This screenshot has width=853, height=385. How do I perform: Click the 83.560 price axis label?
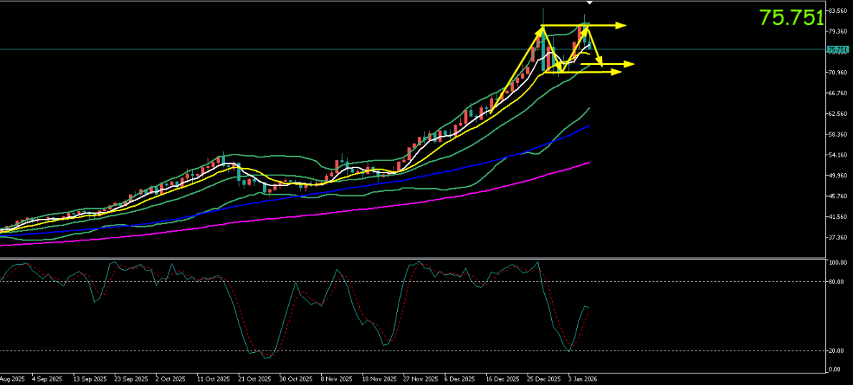tap(837, 11)
